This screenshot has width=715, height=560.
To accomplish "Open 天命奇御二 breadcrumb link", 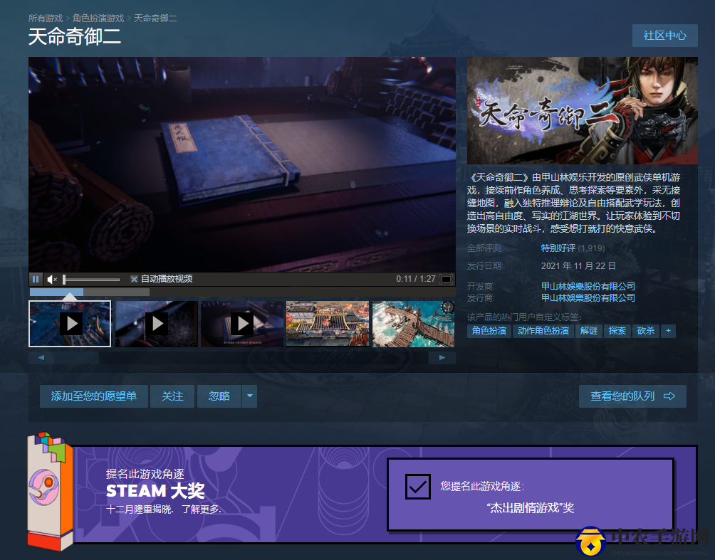I will pos(155,19).
